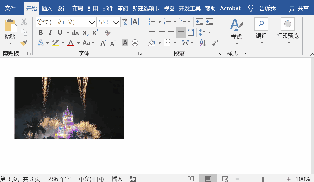This screenshot has height=182, width=314.
Task: Select the fireworks castle image
Action: (x=70, y=108)
